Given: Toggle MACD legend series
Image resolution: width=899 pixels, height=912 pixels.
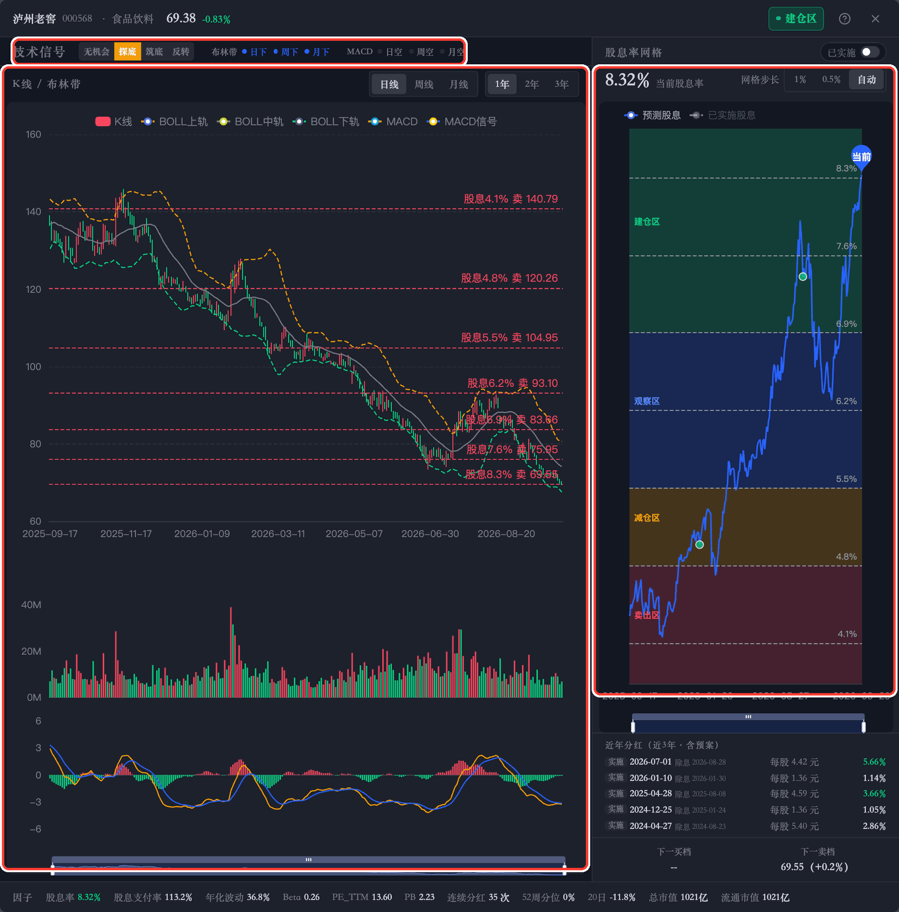Looking at the screenshot, I should [x=393, y=122].
